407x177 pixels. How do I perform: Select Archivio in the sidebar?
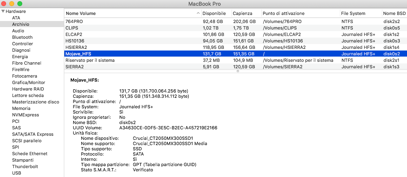point(21,24)
